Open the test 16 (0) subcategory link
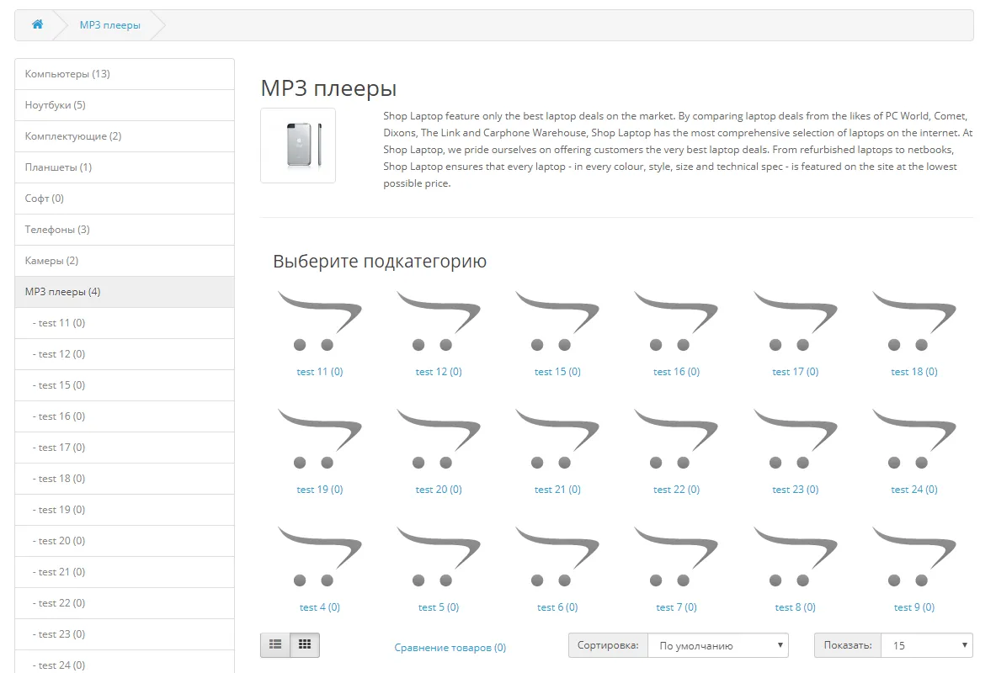The height and width of the screenshot is (673, 996). point(676,372)
